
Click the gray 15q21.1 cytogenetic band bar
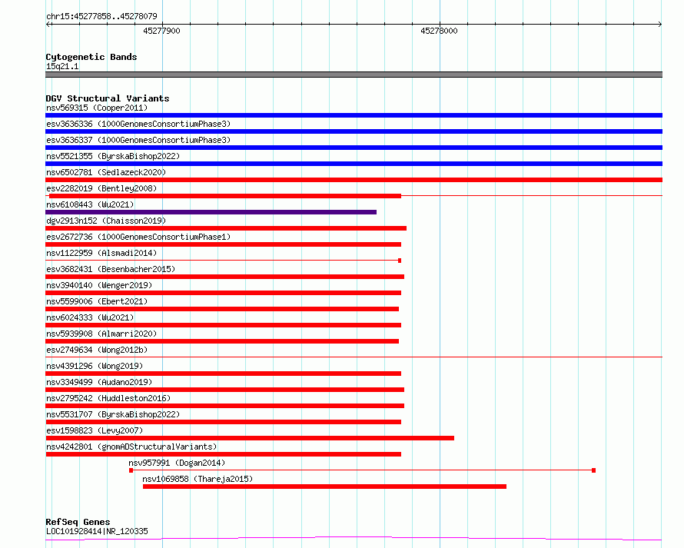pyautogui.click(x=354, y=75)
